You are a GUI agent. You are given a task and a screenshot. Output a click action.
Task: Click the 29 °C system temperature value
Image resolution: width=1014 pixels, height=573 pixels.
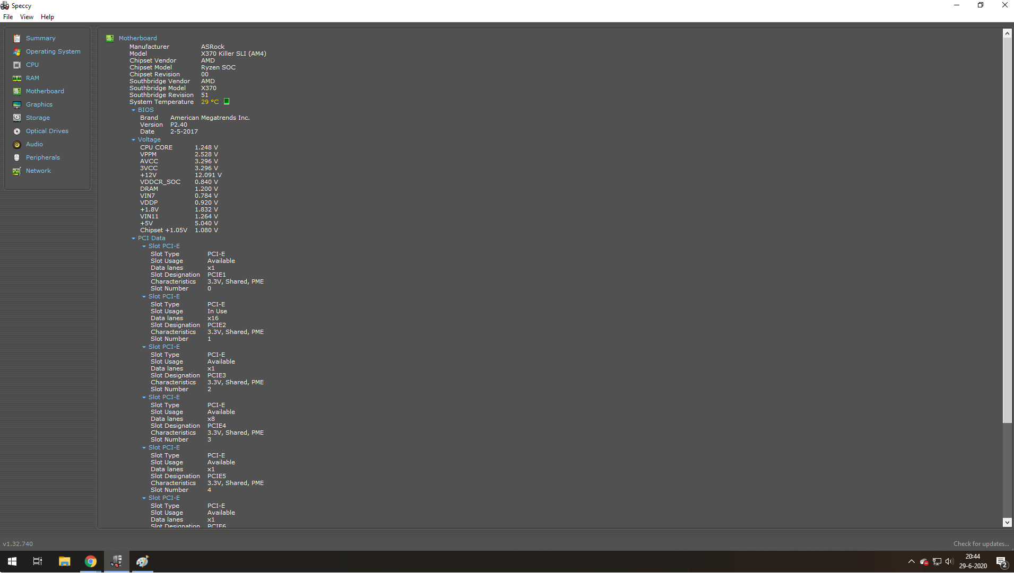210,102
